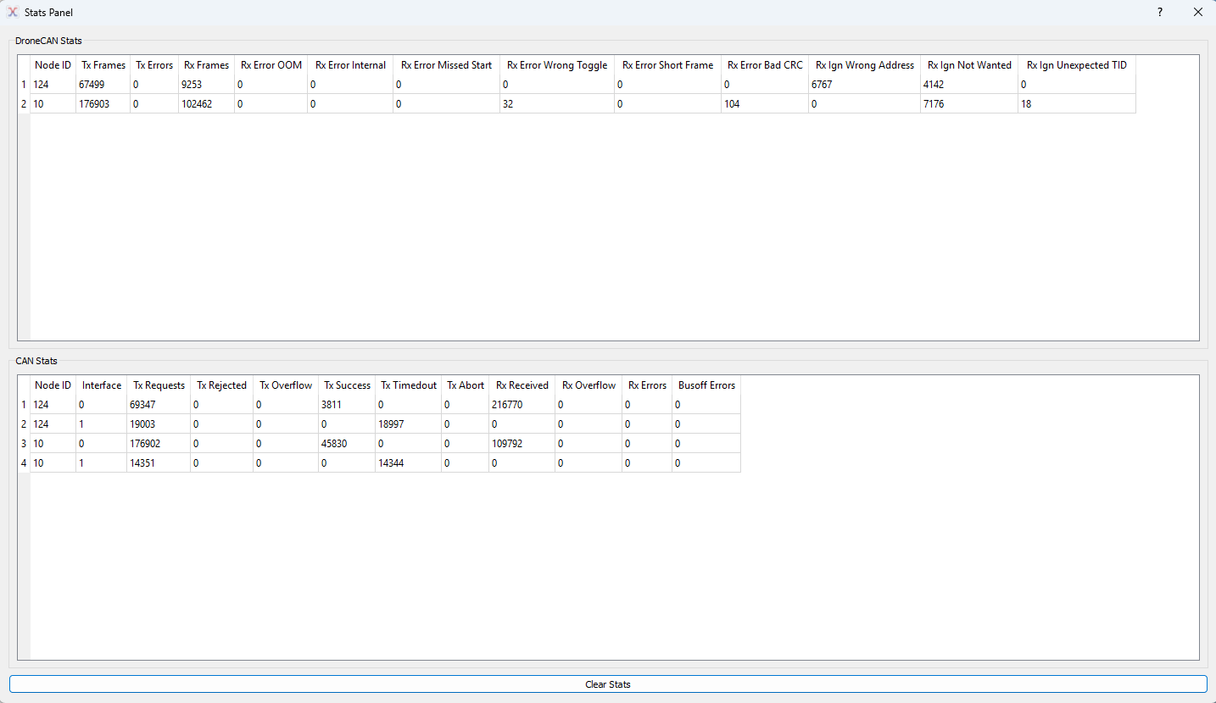Click the Stats Panel app icon

pos(13,12)
